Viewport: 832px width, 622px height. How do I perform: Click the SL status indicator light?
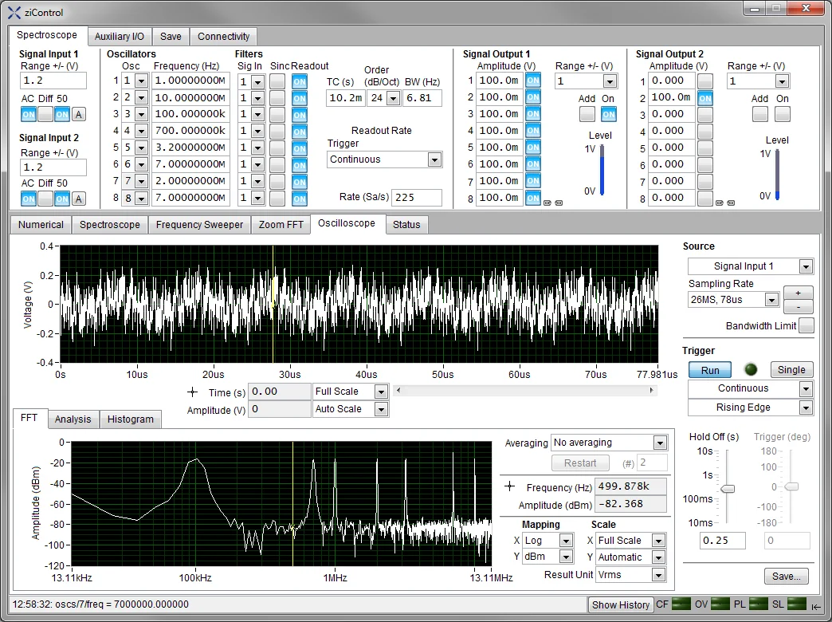[x=797, y=604]
